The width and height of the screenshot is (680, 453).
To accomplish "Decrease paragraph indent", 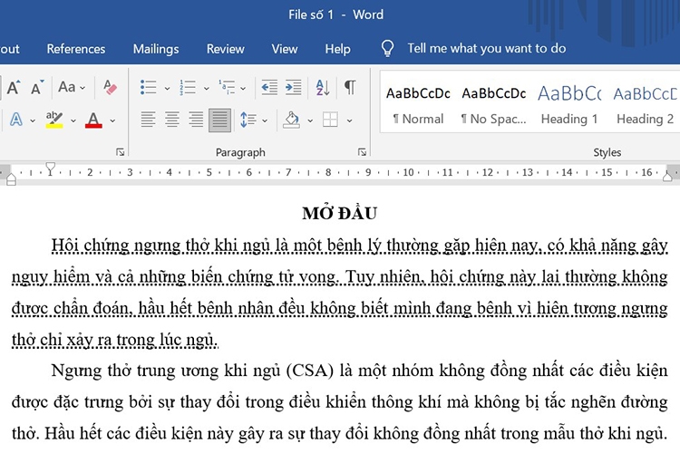I will (269, 87).
